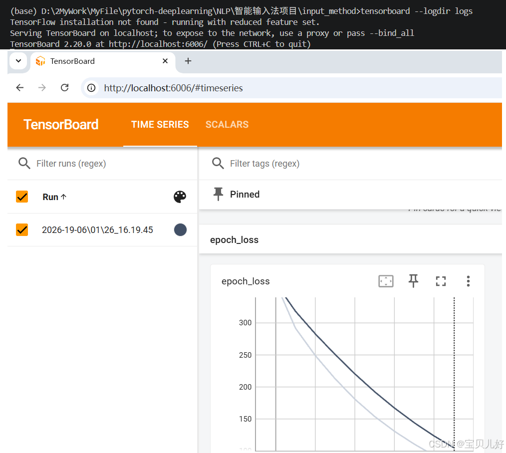Sort runs by the Run column header
The width and height of the screenshot is (506, 453).
pyautogui.click(x=54, y=197)
